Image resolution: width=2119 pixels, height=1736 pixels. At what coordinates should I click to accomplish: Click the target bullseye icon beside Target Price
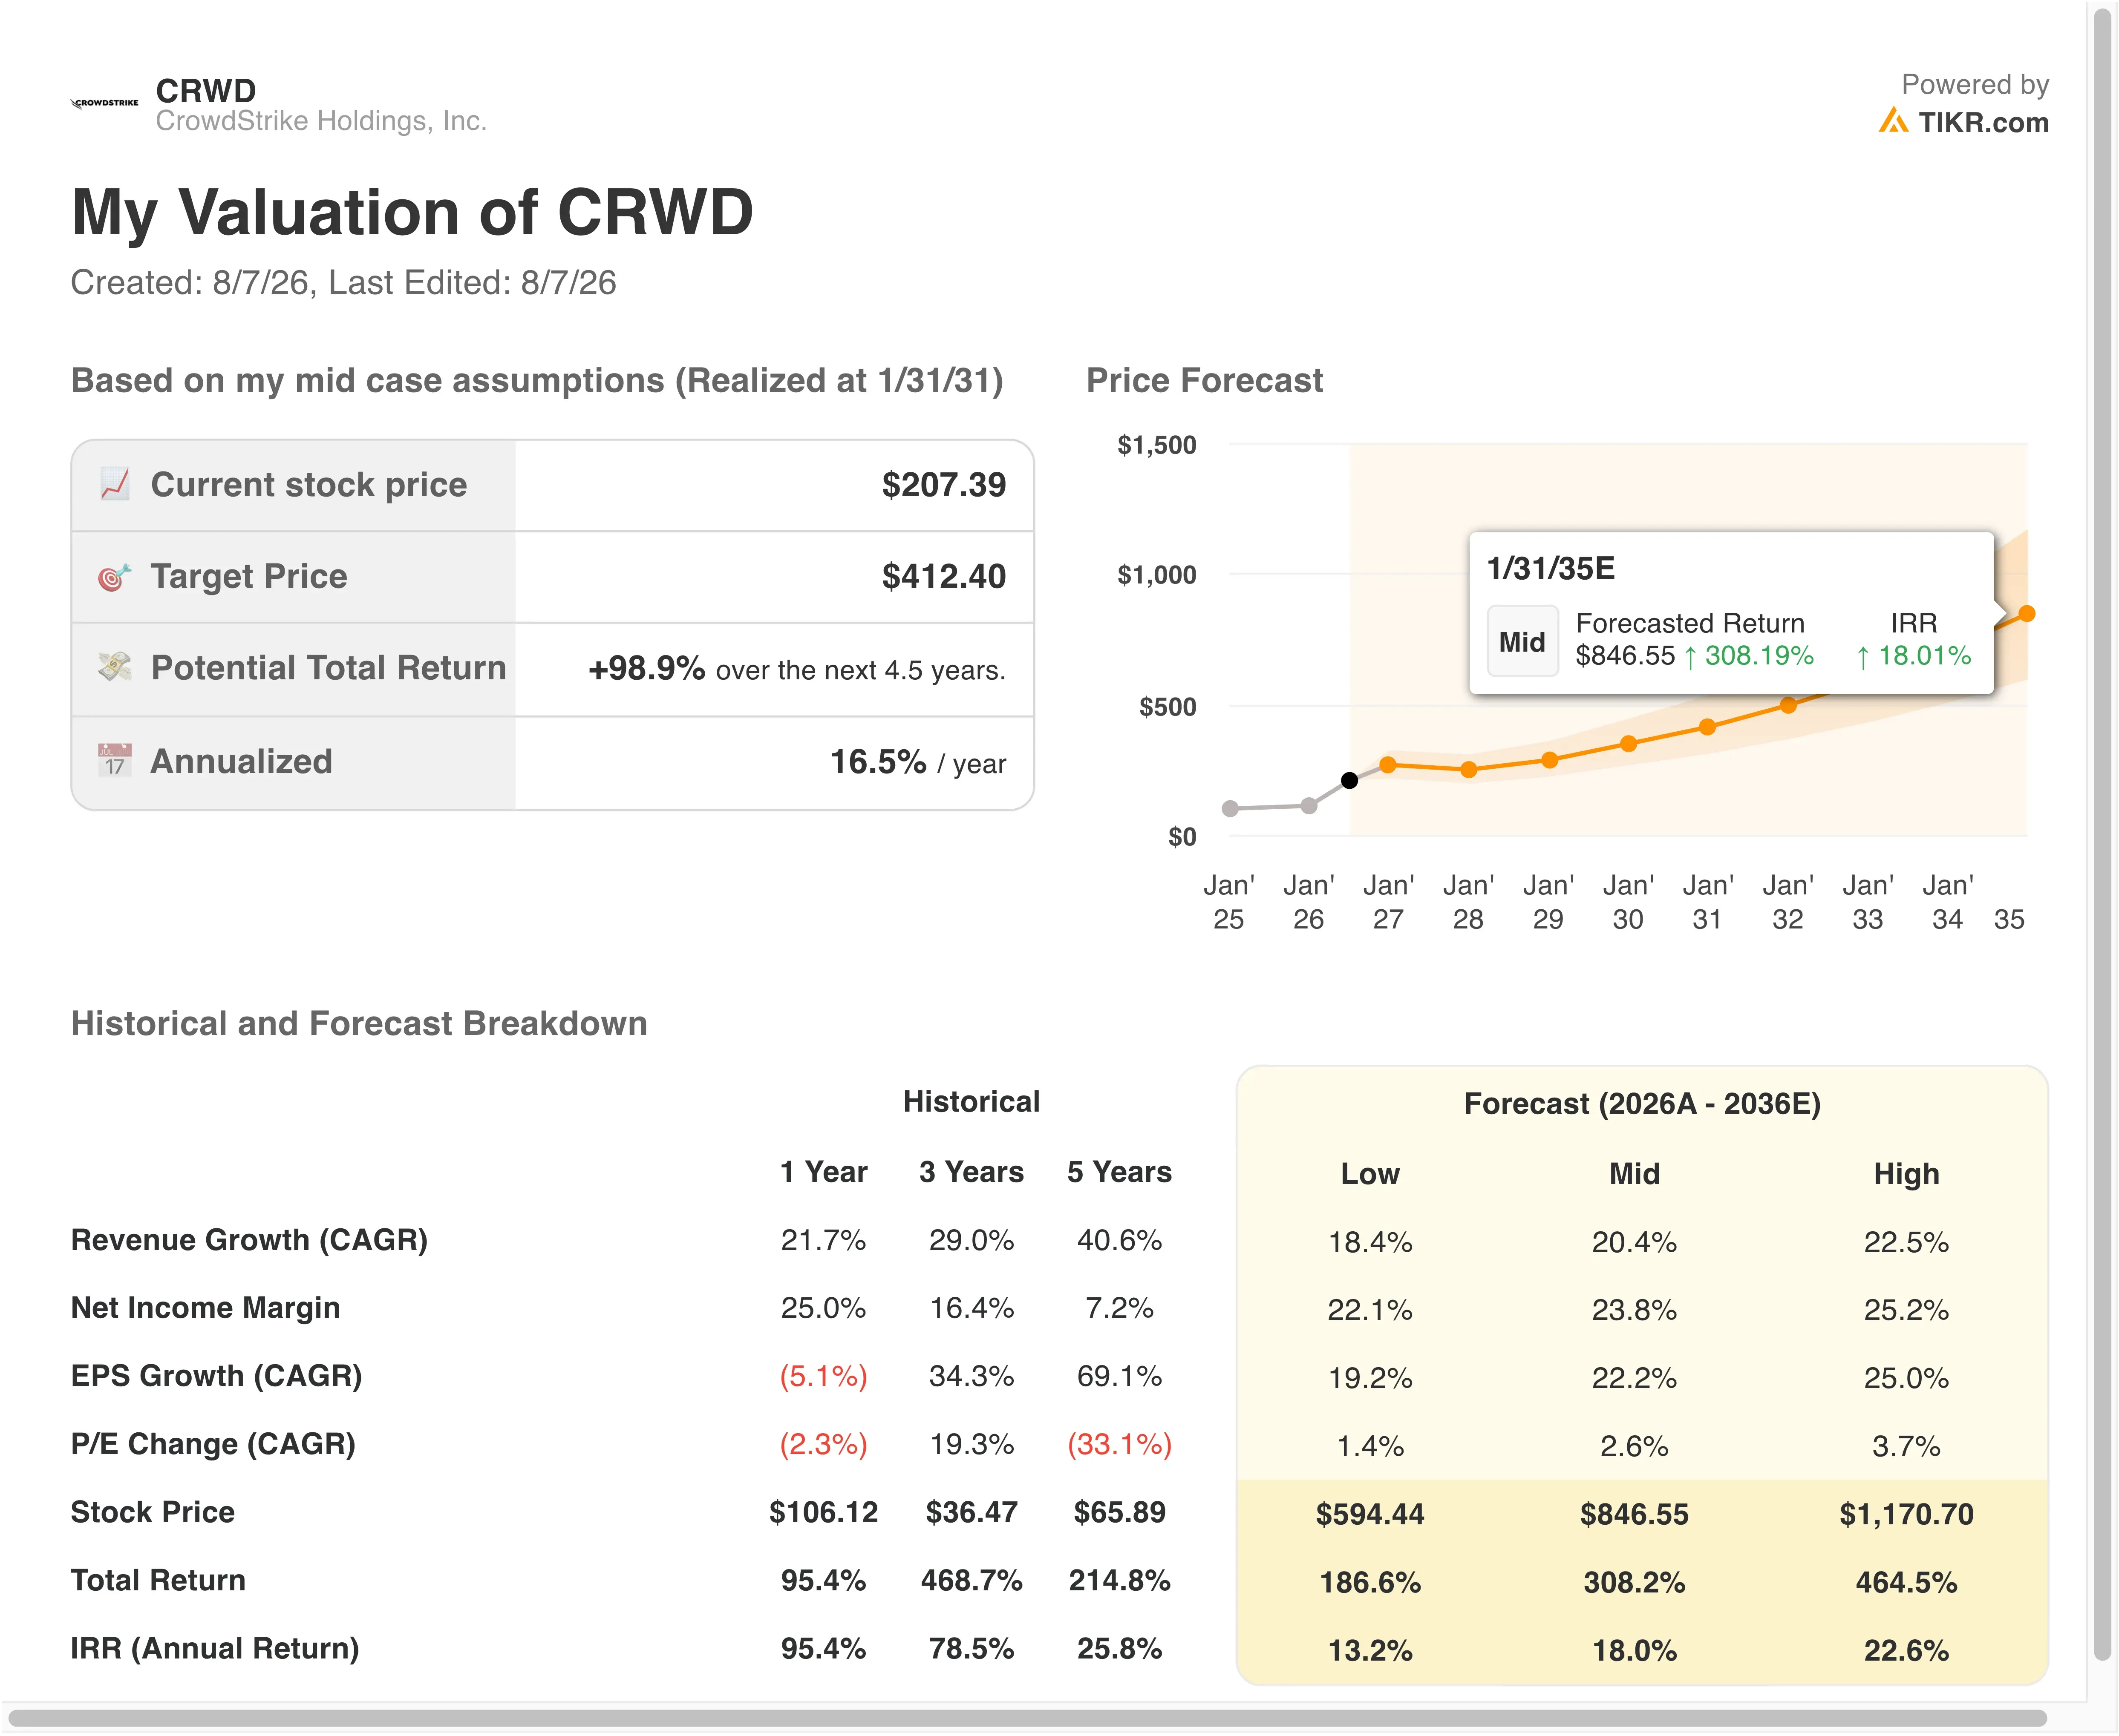tap(115, 577)
